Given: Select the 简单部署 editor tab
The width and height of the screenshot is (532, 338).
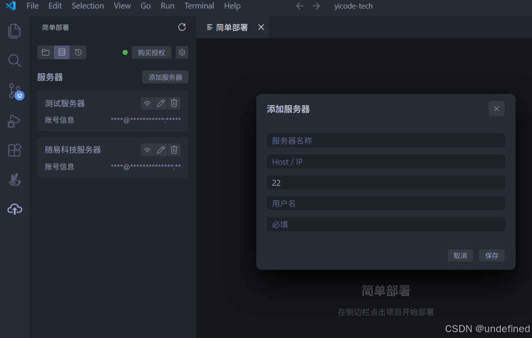Looking at the screenshot, I should (233, 27).
